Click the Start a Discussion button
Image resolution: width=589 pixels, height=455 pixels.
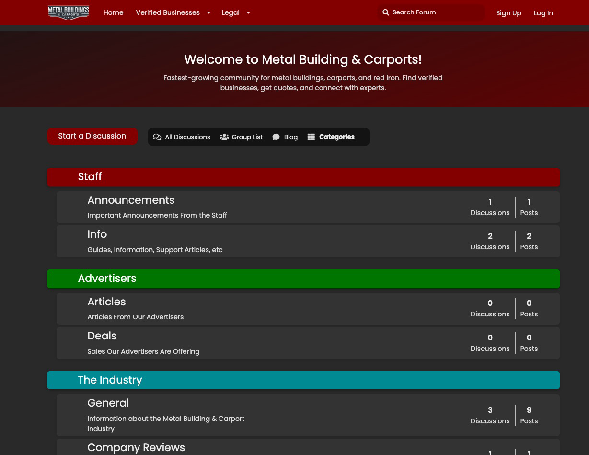pyautogui.click(x=92, y=136)
